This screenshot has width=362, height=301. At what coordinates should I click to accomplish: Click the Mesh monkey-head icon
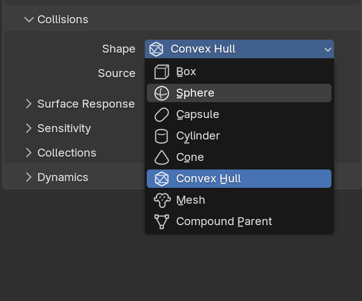162,200
